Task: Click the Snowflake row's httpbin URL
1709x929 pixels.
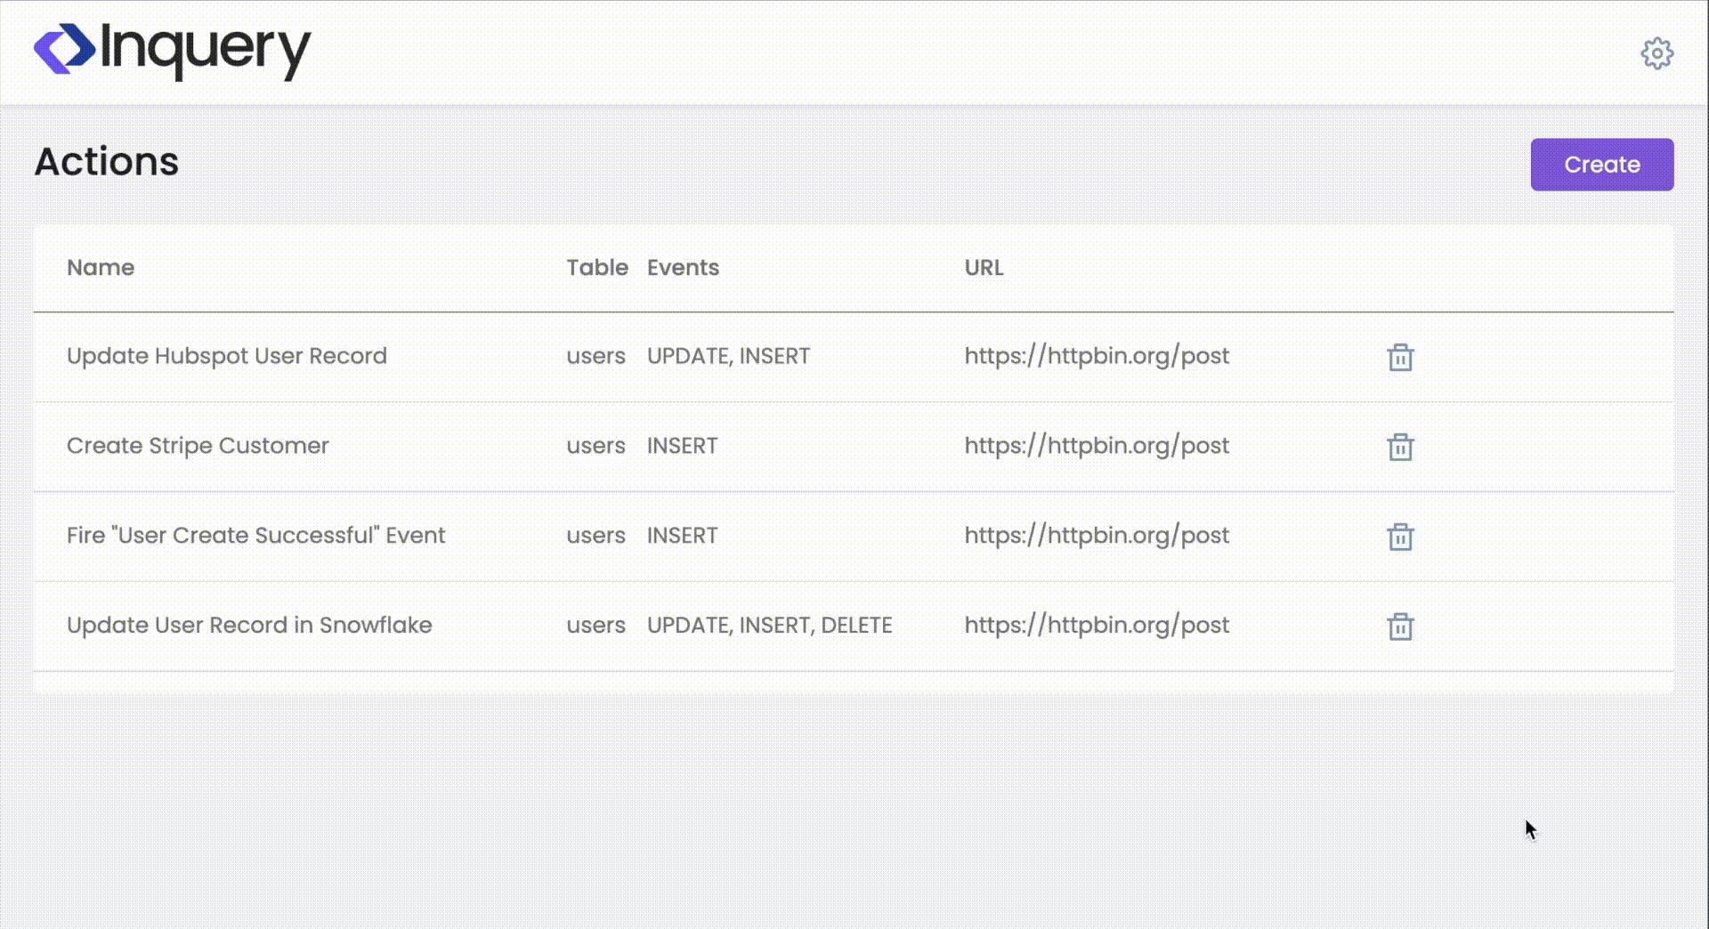Action: (1097, 626)
